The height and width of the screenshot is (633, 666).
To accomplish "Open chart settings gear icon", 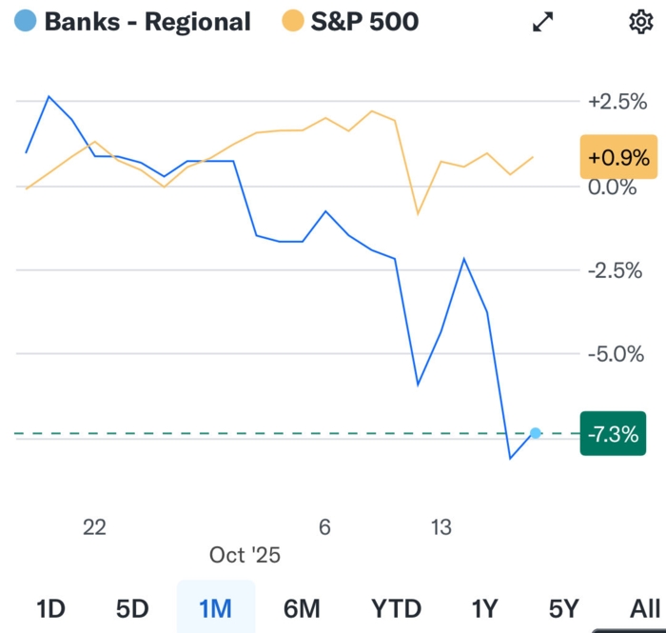I will coord(641,22).
